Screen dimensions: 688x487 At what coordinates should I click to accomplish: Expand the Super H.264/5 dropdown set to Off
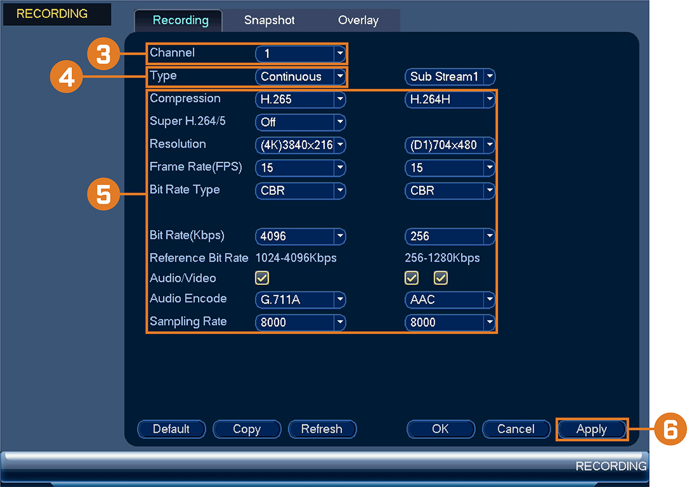coord(300,122)
